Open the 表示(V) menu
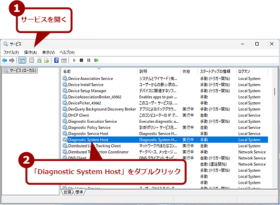The image size is (280, 205). [48, 52]
